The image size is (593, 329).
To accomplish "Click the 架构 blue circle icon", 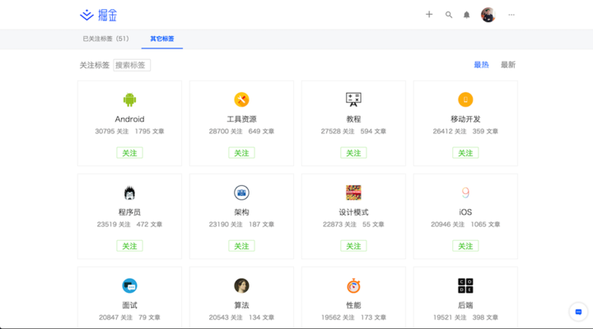I will [241, 192].
